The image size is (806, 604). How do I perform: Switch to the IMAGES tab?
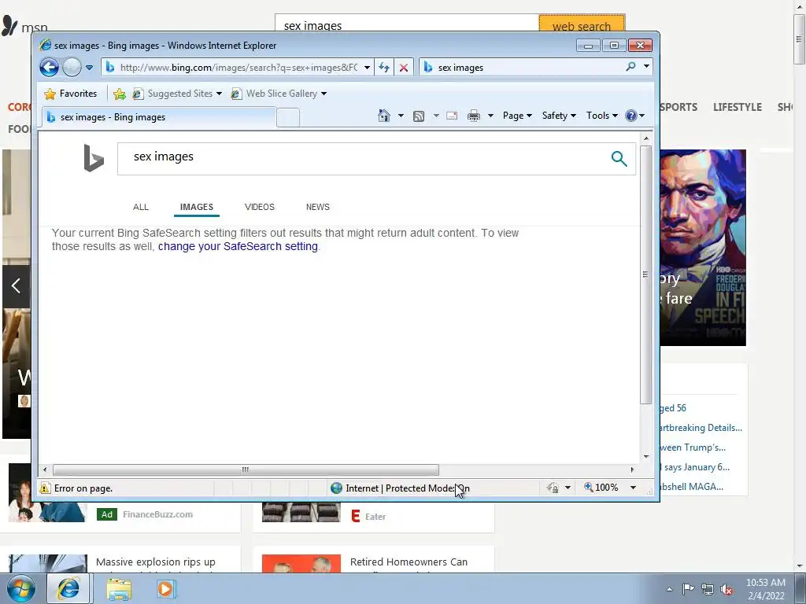click(196, 207)
